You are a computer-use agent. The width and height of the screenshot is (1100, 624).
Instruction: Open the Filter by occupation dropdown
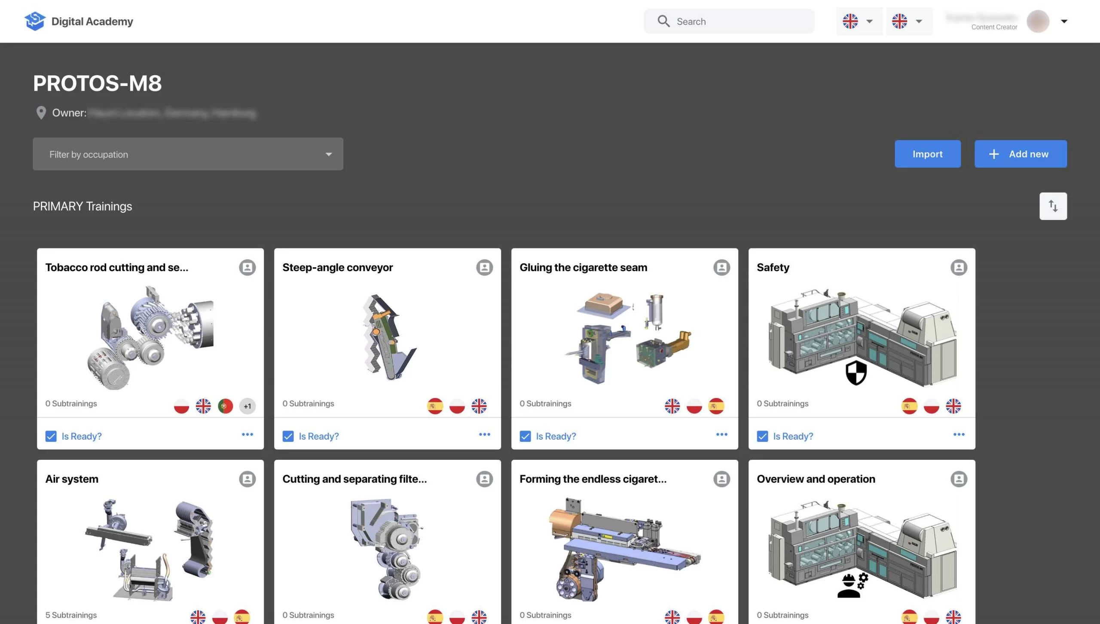[188, 154]
